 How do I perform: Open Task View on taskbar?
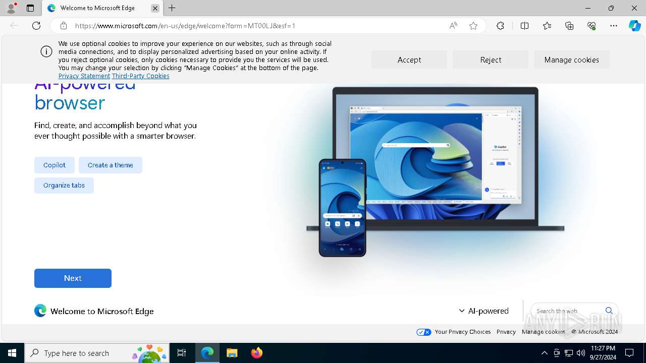click(182, 353)
